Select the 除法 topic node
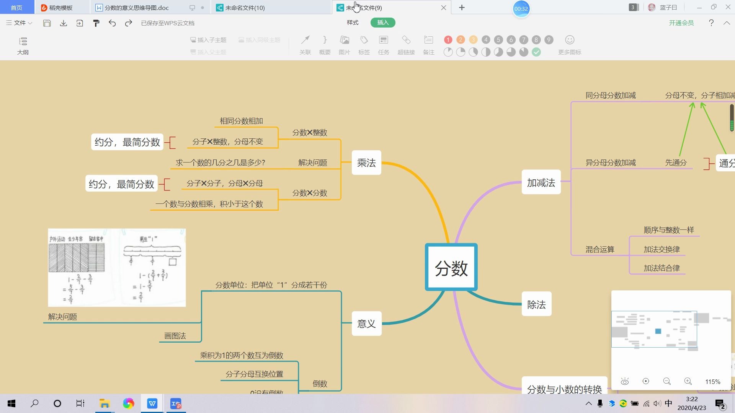 pyautogui.click(x=536, y=304)
